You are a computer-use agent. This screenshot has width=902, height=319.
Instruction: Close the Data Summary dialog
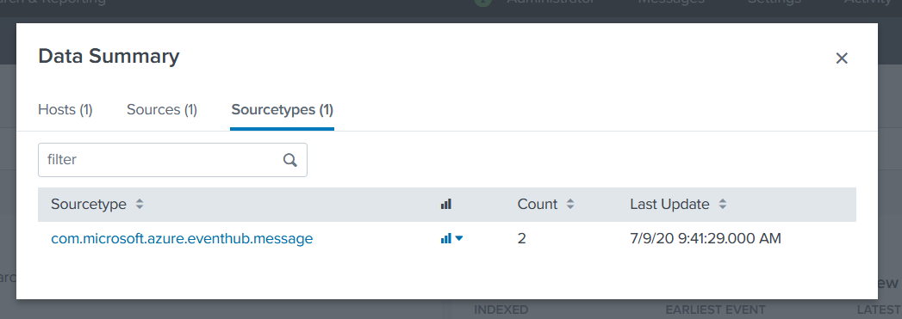coord(842,58)
